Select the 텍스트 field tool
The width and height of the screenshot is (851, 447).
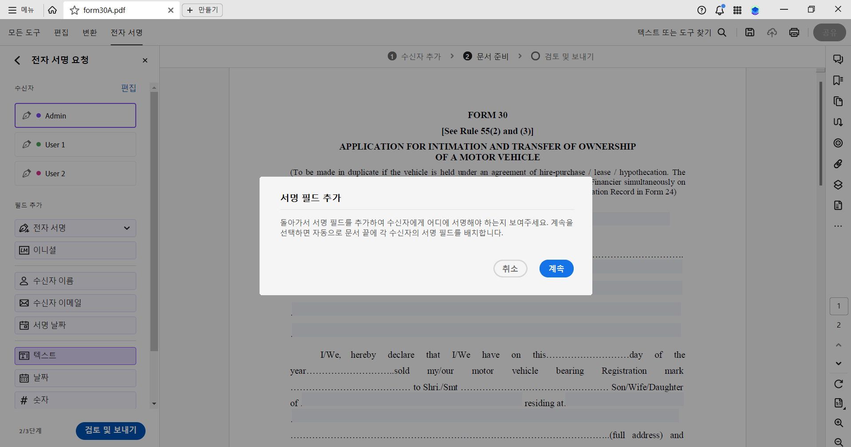[x=75, y=355]
